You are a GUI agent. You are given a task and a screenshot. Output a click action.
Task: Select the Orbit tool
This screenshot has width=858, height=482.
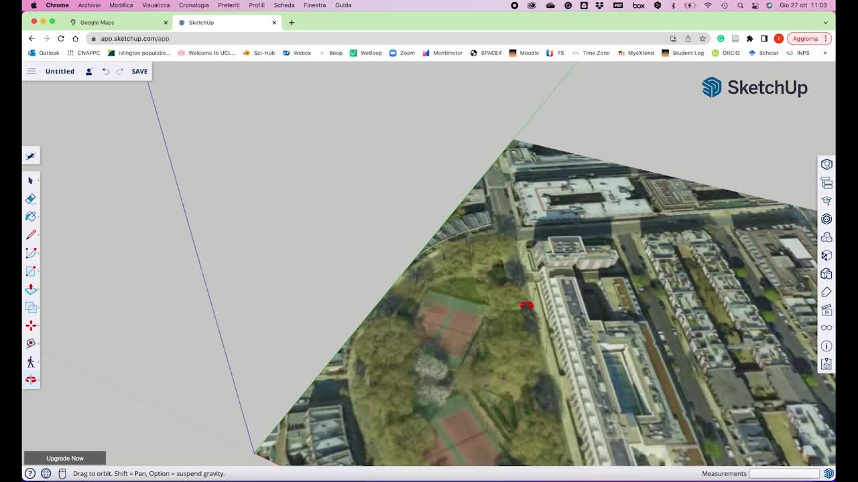coord(31,380)
